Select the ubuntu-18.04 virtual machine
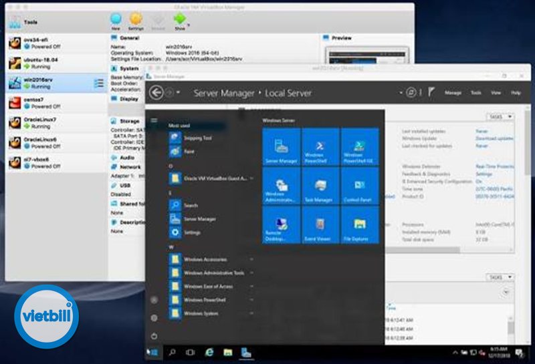 (x=57, y=63)
